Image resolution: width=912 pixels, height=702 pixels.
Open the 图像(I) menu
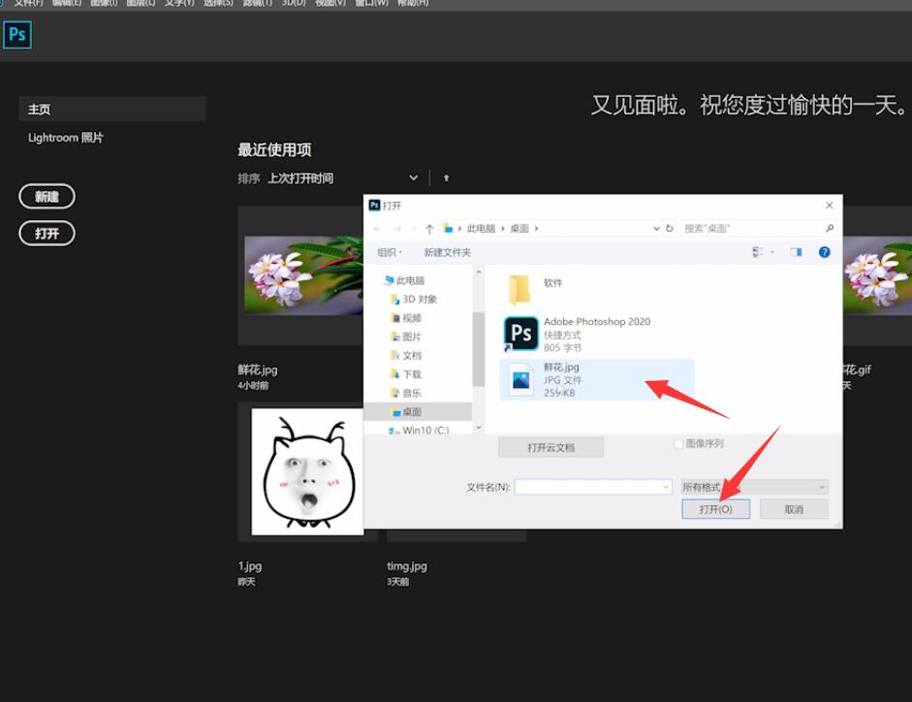[x=104, y=3]
